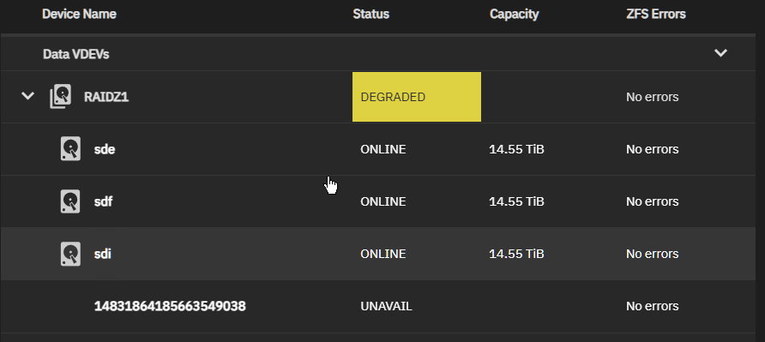Collapse the Data VDEVs section chevron
This screenshot has width=765, height=342.
[720, 52]
